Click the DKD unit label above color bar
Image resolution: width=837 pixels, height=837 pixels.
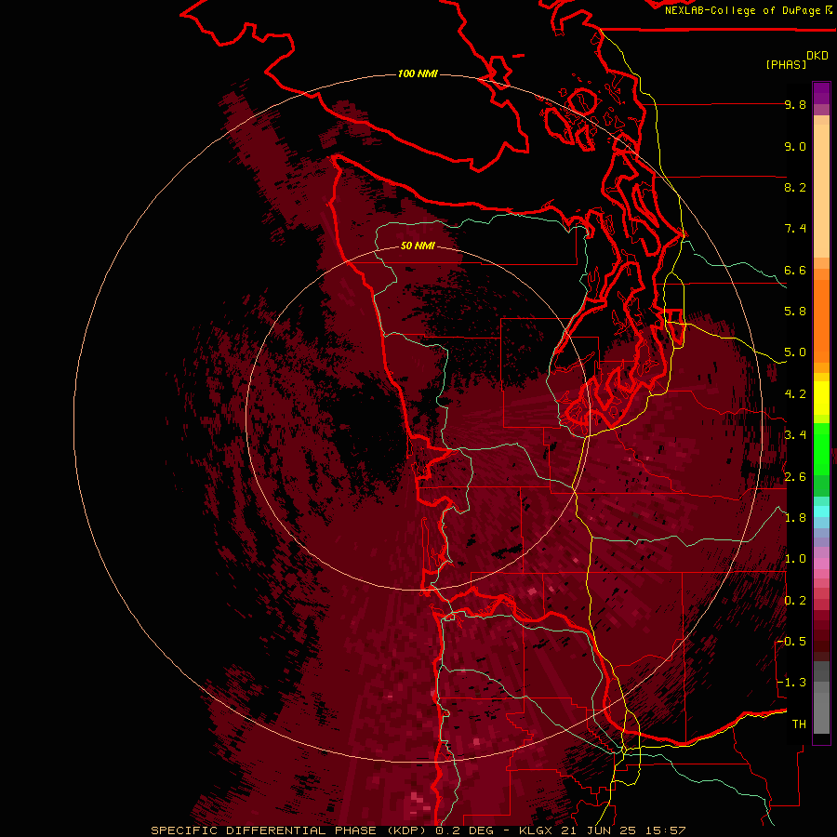point(817,56)
